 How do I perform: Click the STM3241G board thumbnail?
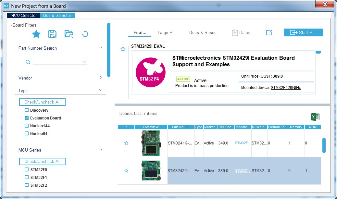[x=151, y=143]
